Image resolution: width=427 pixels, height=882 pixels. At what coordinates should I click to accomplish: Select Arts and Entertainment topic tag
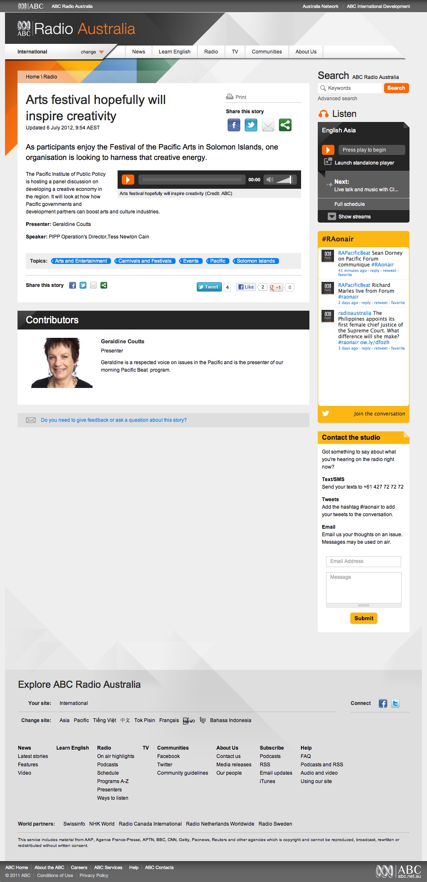pos(81,261)
